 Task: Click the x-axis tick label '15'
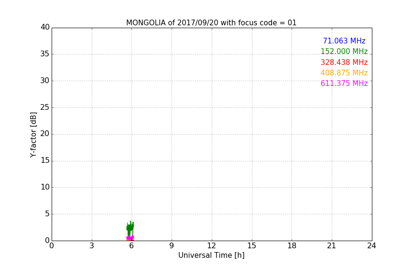click(x=251, y=246)
